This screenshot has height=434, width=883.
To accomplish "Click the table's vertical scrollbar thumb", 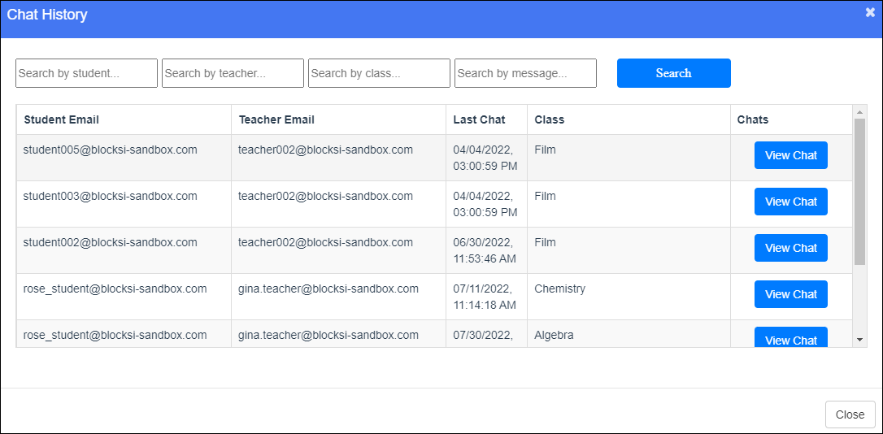I will coord(860,191).
